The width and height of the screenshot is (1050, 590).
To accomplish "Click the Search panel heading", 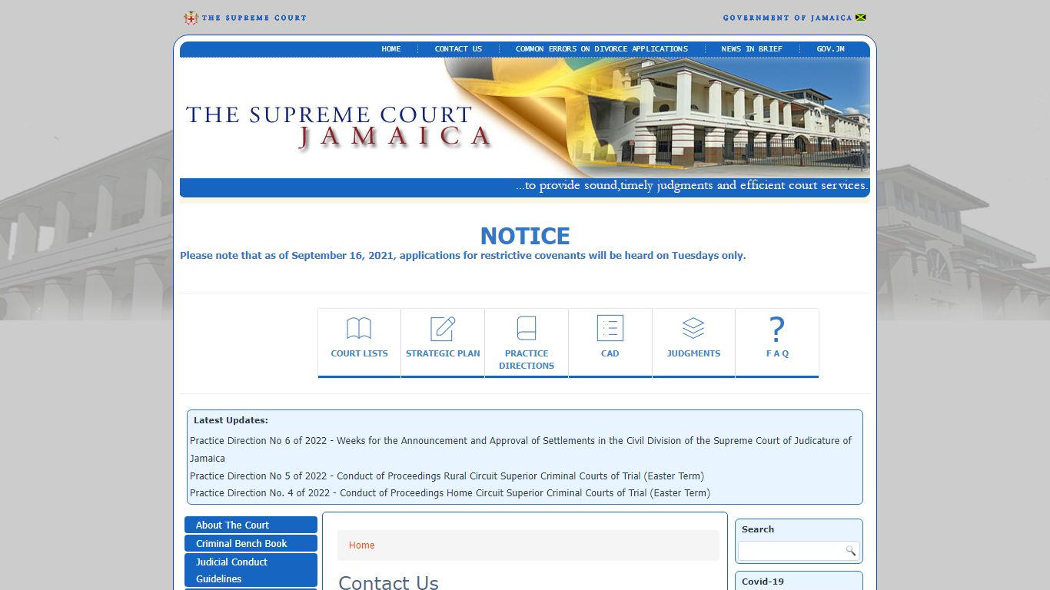I will coord(758,529).
